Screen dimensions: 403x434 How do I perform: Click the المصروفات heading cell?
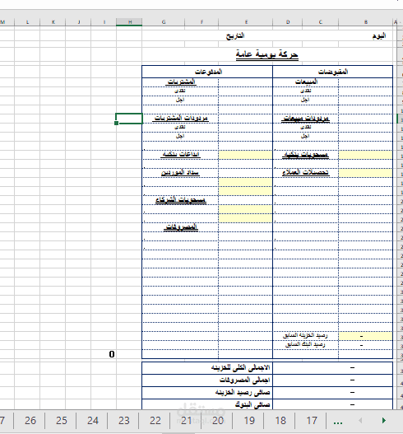(x=181, y=227)
